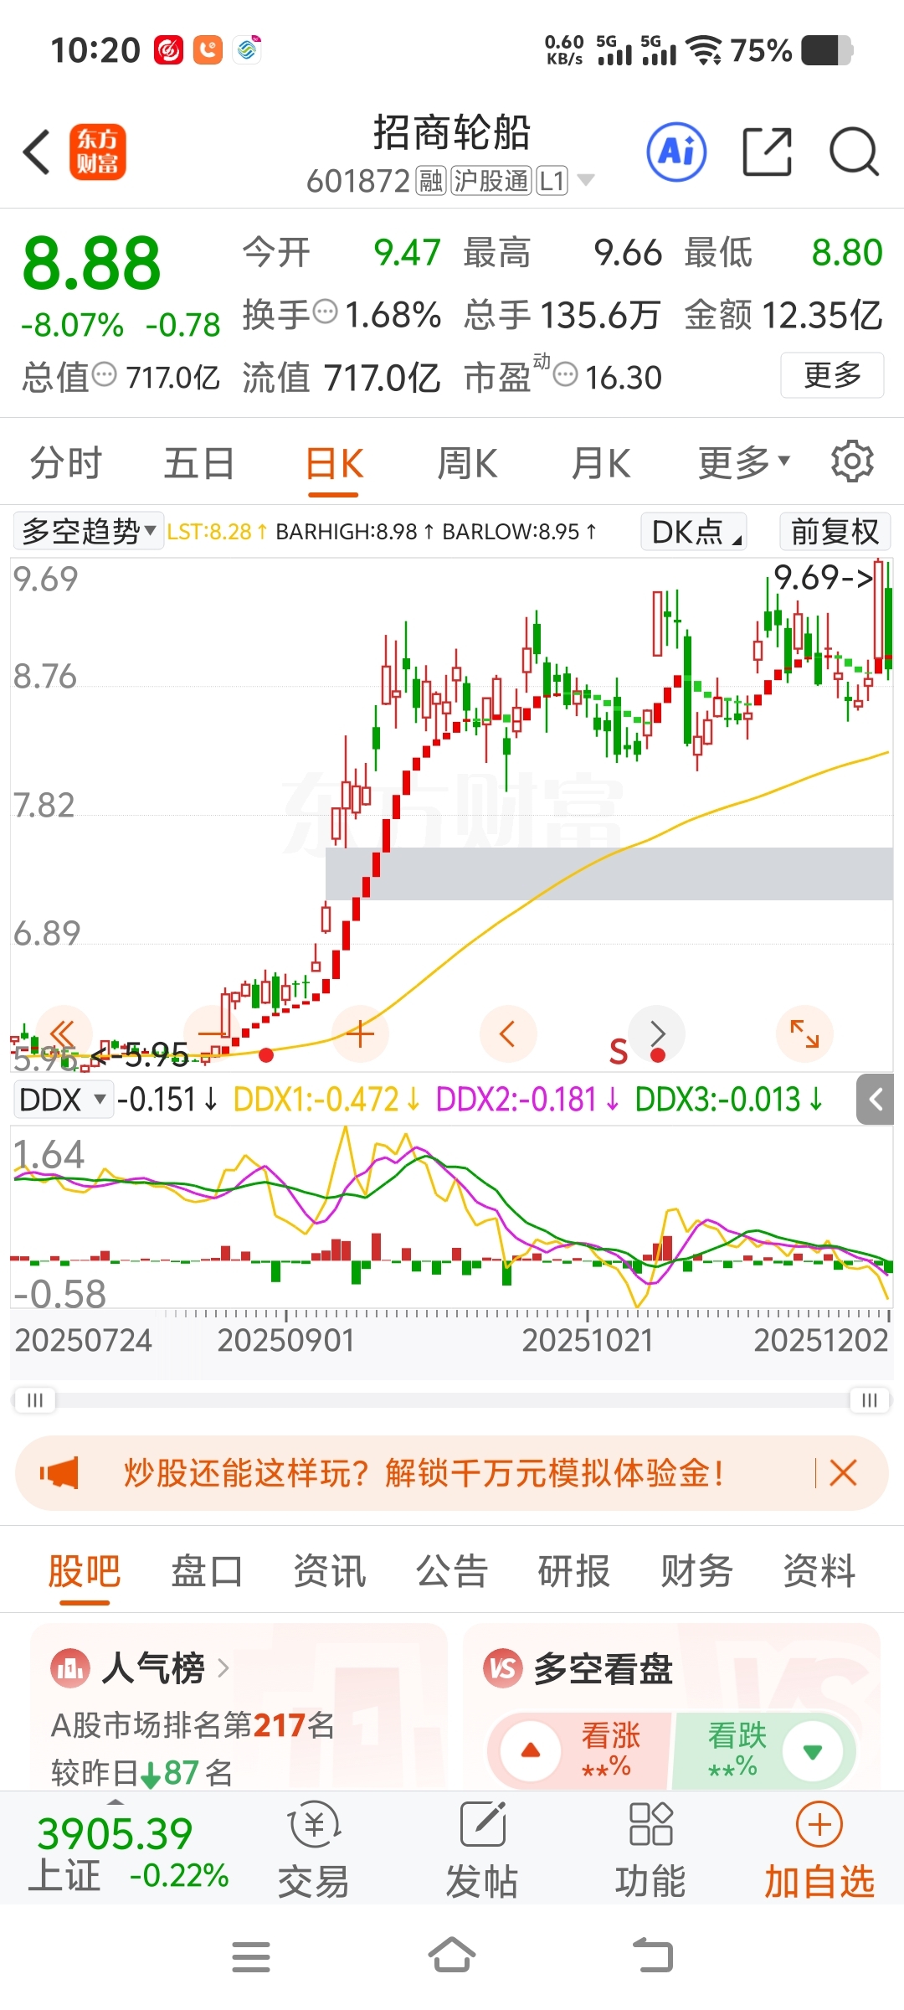
Task: Switch to 周K chart tab
Action: point(467,462)
